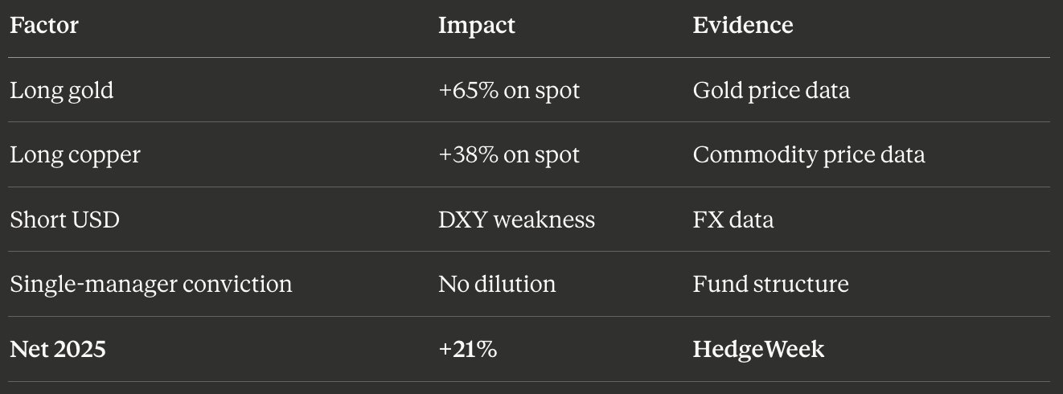Select Commodity price data cell
The height and width of the screenshot is (394, 1063).
pos(809,155)
